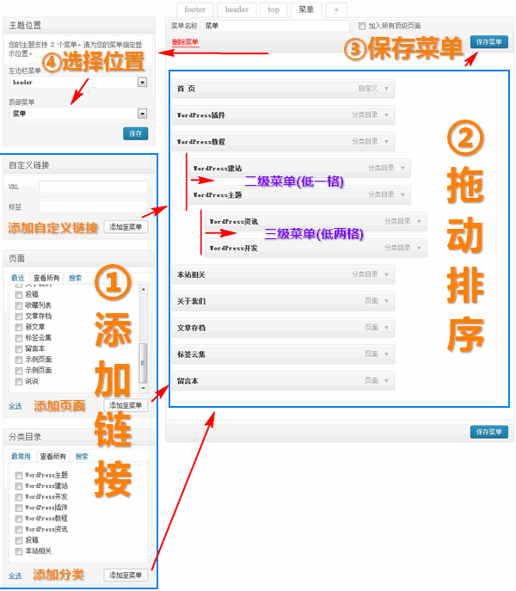Check the WordPress开发 category checkbox

point(18,496)
